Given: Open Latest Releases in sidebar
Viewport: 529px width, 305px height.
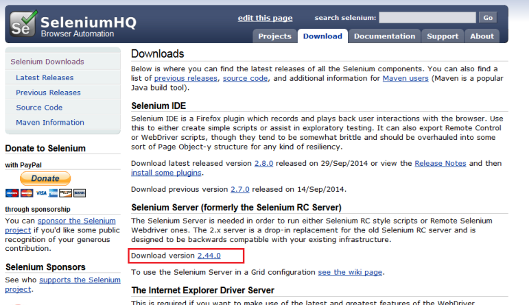Looking at the screenshot, I should click(x=45, y=77).
